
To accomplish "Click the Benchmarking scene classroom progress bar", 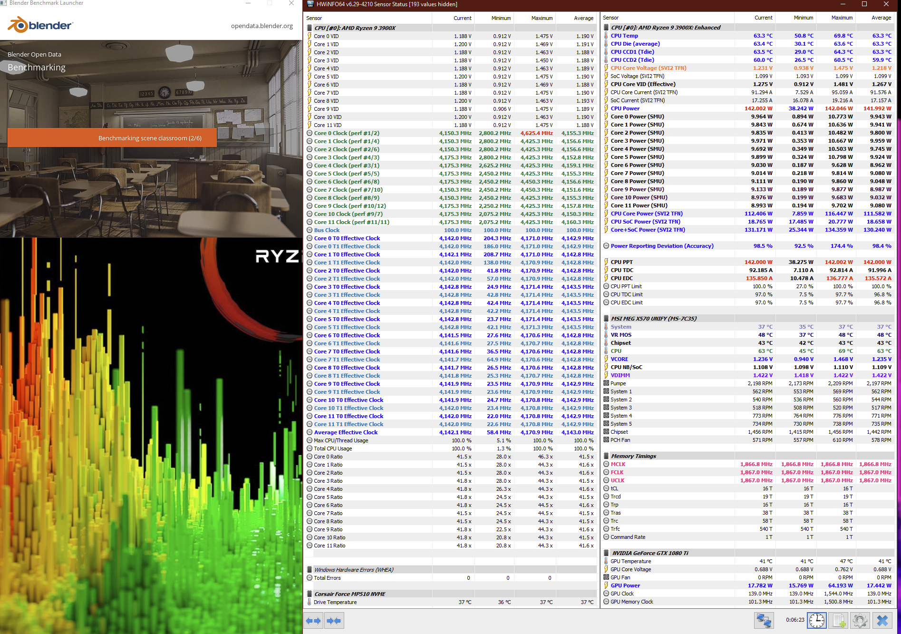I will coord(112,138).
